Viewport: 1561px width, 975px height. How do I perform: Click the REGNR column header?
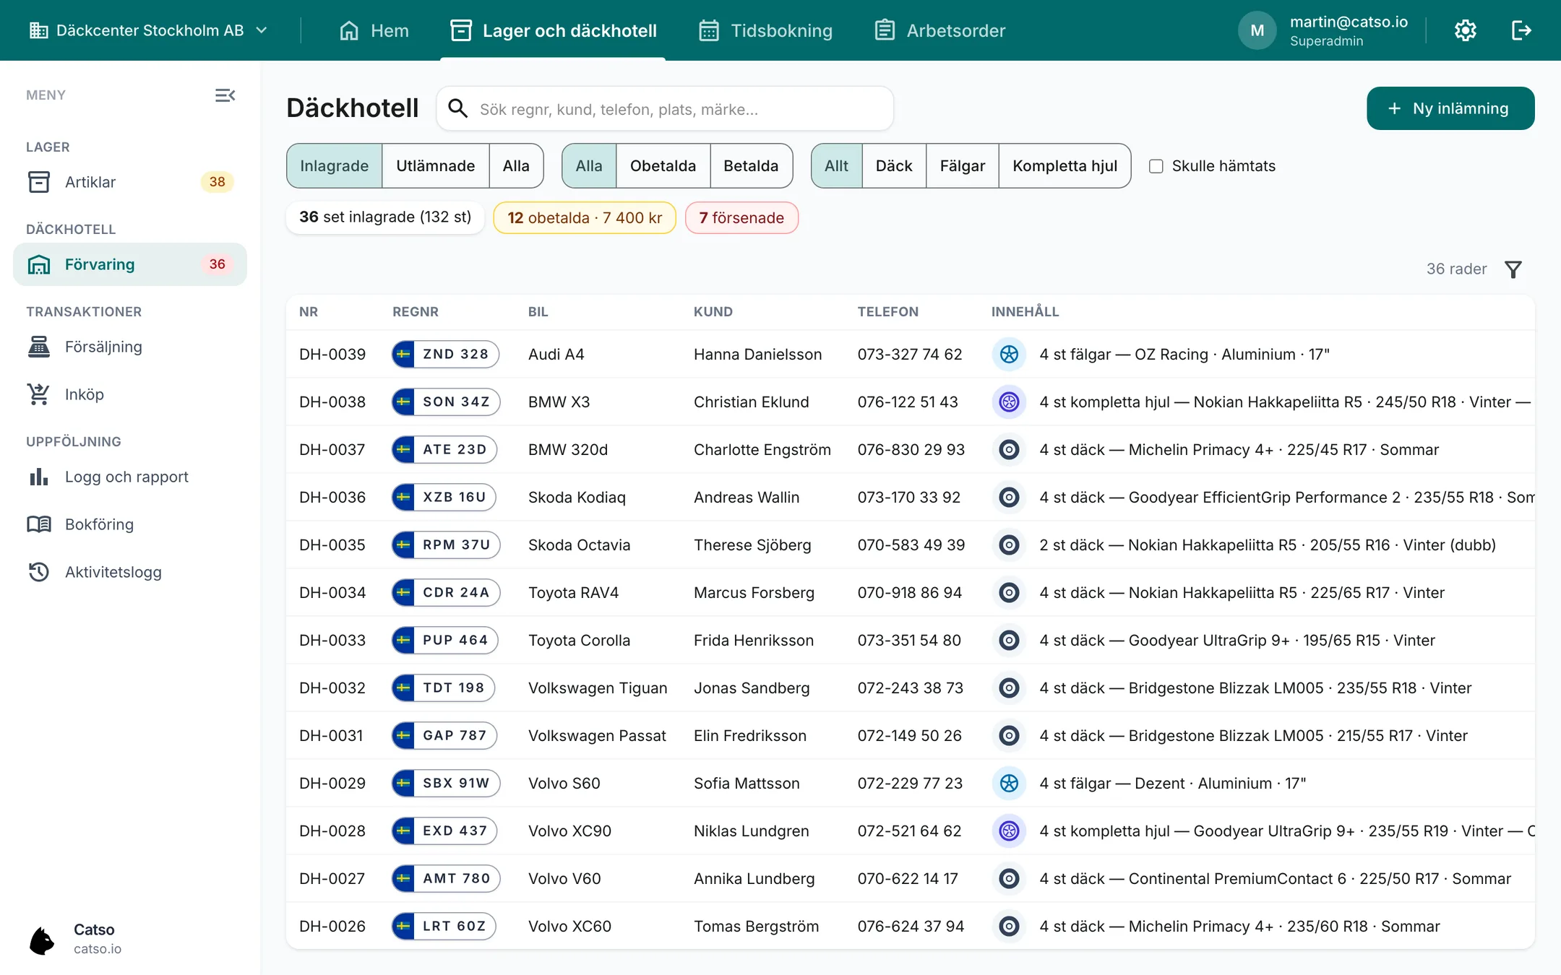(416, 312)
